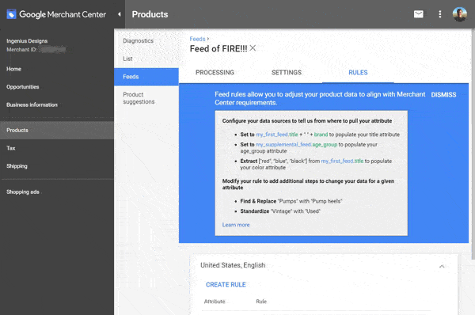Open the three-dot more options menu
475x315 pixels.
[440, 14]
